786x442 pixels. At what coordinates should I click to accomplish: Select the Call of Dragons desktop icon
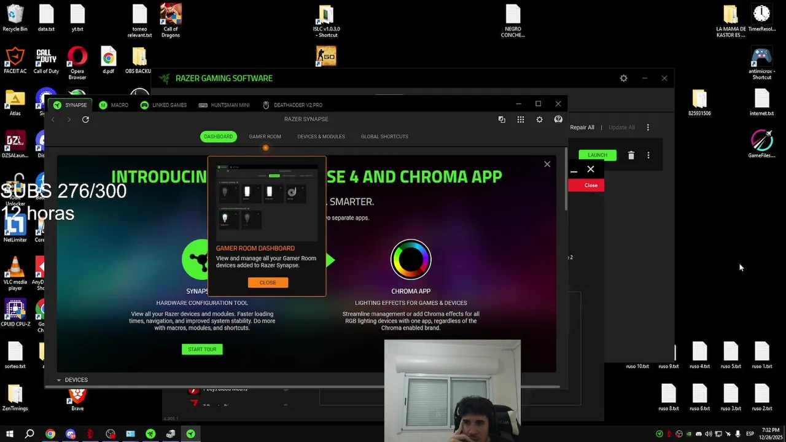[171, 20]
